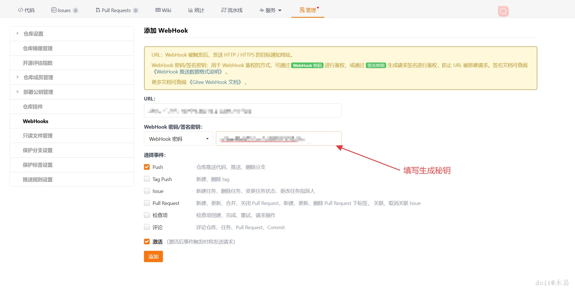Open the search icon at top right
The width and height of the screenshot is (575, 288).
[503, 11]
